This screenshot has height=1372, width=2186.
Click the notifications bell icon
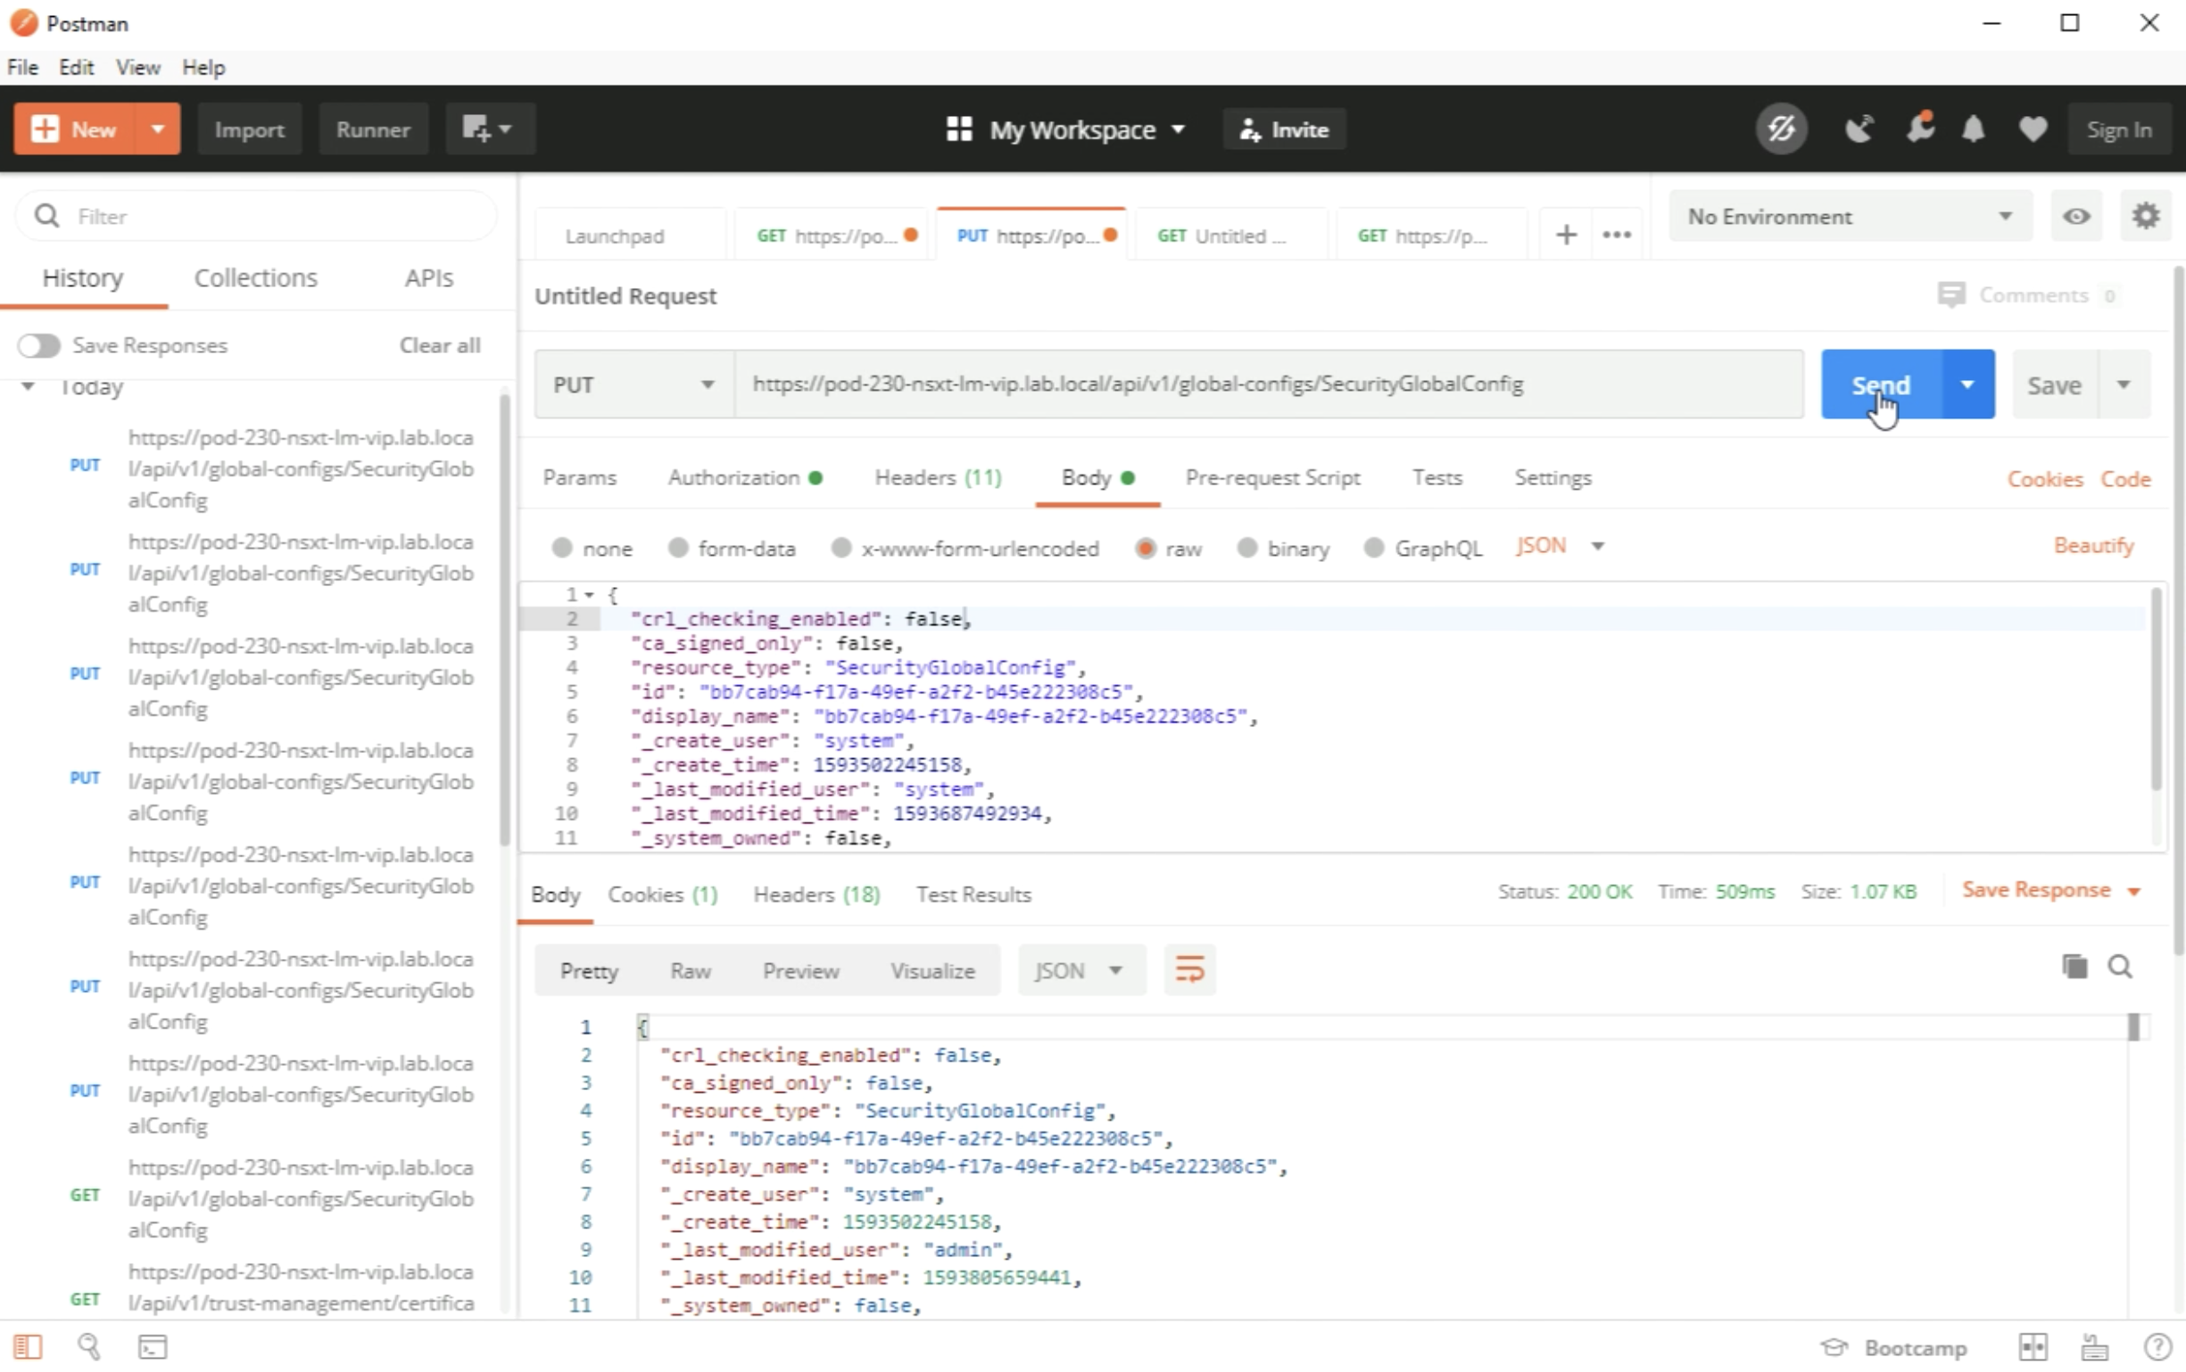[1973, 129]
